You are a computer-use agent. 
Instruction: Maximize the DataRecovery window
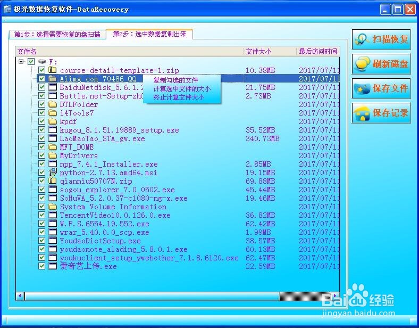tap(398, 10)
